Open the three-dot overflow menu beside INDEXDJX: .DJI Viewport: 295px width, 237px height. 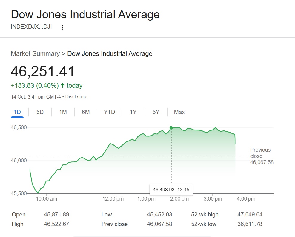tap(62, 27)
